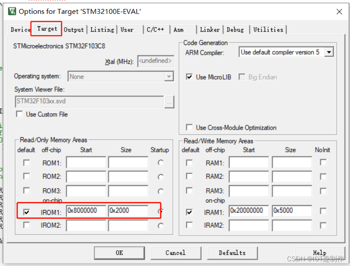Toggle IRAM1 NoInit checkbox
350x266 pixels.
coord(323,211)
